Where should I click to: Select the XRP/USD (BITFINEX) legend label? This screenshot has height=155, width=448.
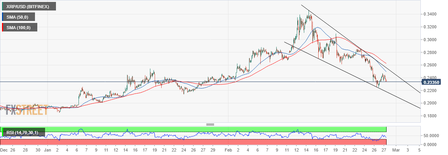[x=29, y=7]
